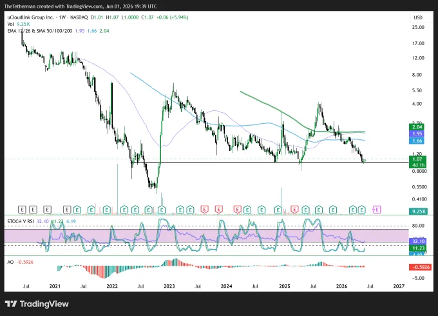Click the 9.25K volume tag on the axis
Viewport: 438px width, 316px height.
pyautogui.click(x=419, y=212)
